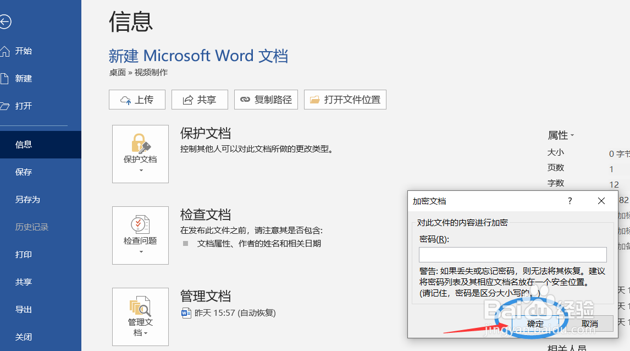Select 导出 in the sidebar
Viewport: 630px width, 351px height.
point(41,310)
